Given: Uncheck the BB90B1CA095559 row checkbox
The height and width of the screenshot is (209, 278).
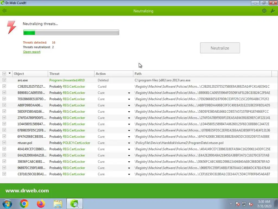Looking at the screenshot, I should [x=4, y=93].
